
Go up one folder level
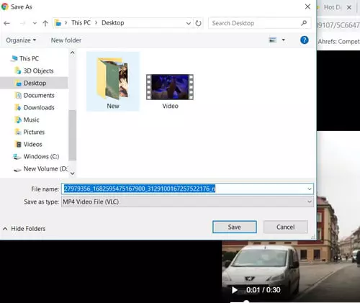[x=45, y=23]
